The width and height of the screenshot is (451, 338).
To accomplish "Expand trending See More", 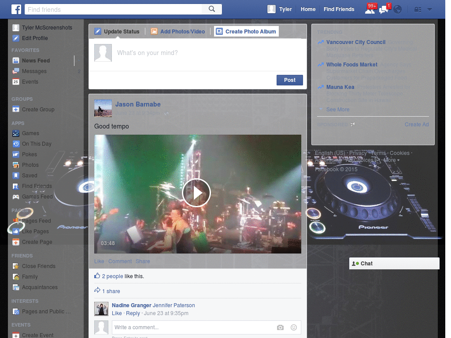I will 338,110.
